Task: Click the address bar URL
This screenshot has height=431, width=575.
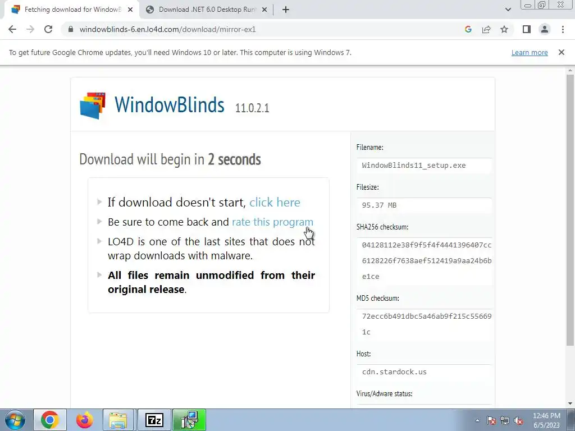Action: [x=167, y=29]
